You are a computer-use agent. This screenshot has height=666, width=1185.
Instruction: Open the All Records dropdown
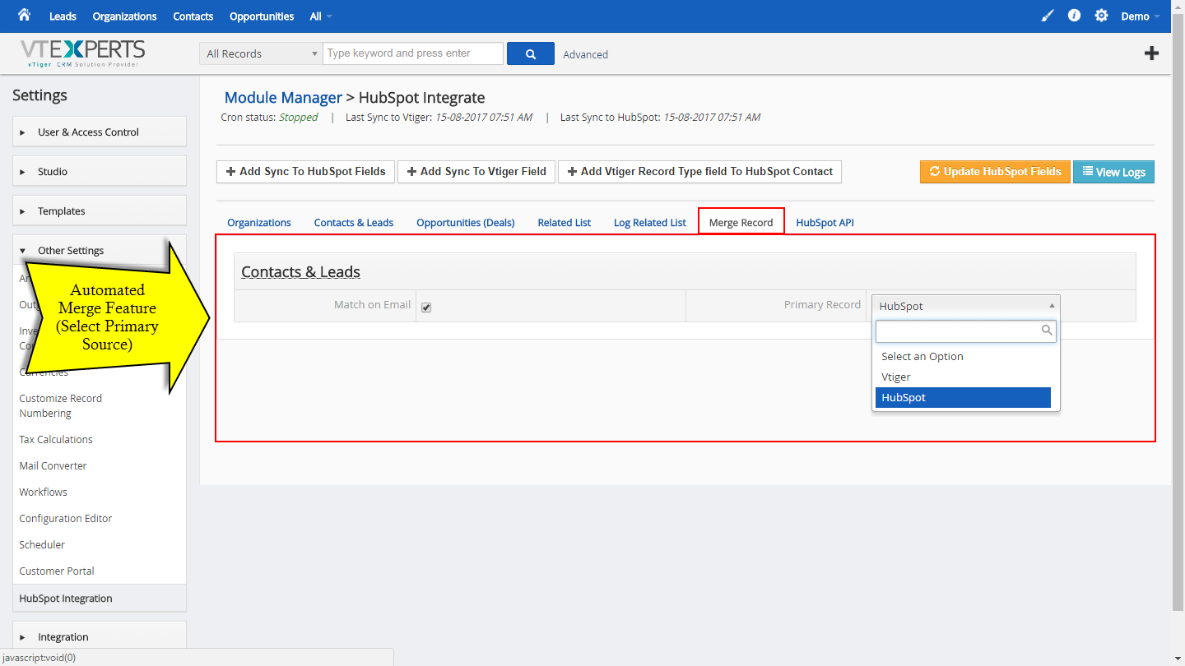point(261,53)
